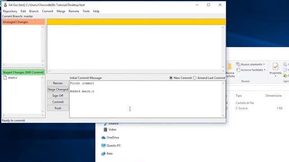Click the Rescan button
The width and height of the screenshot is (289, 162).
[x=58, y=83]
